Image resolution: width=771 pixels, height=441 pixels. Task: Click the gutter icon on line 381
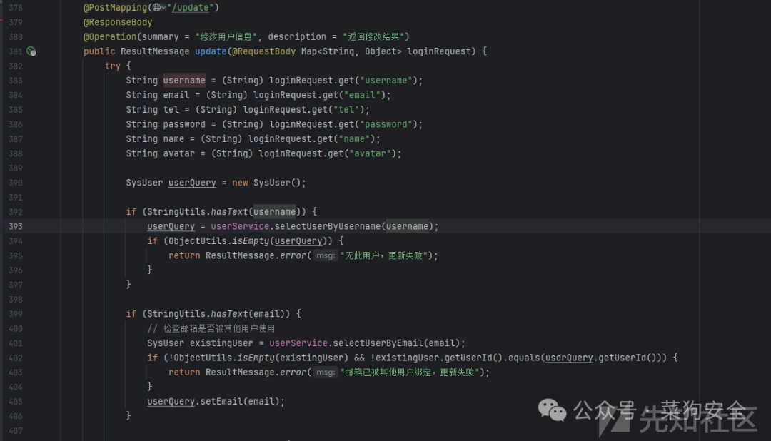31,51
